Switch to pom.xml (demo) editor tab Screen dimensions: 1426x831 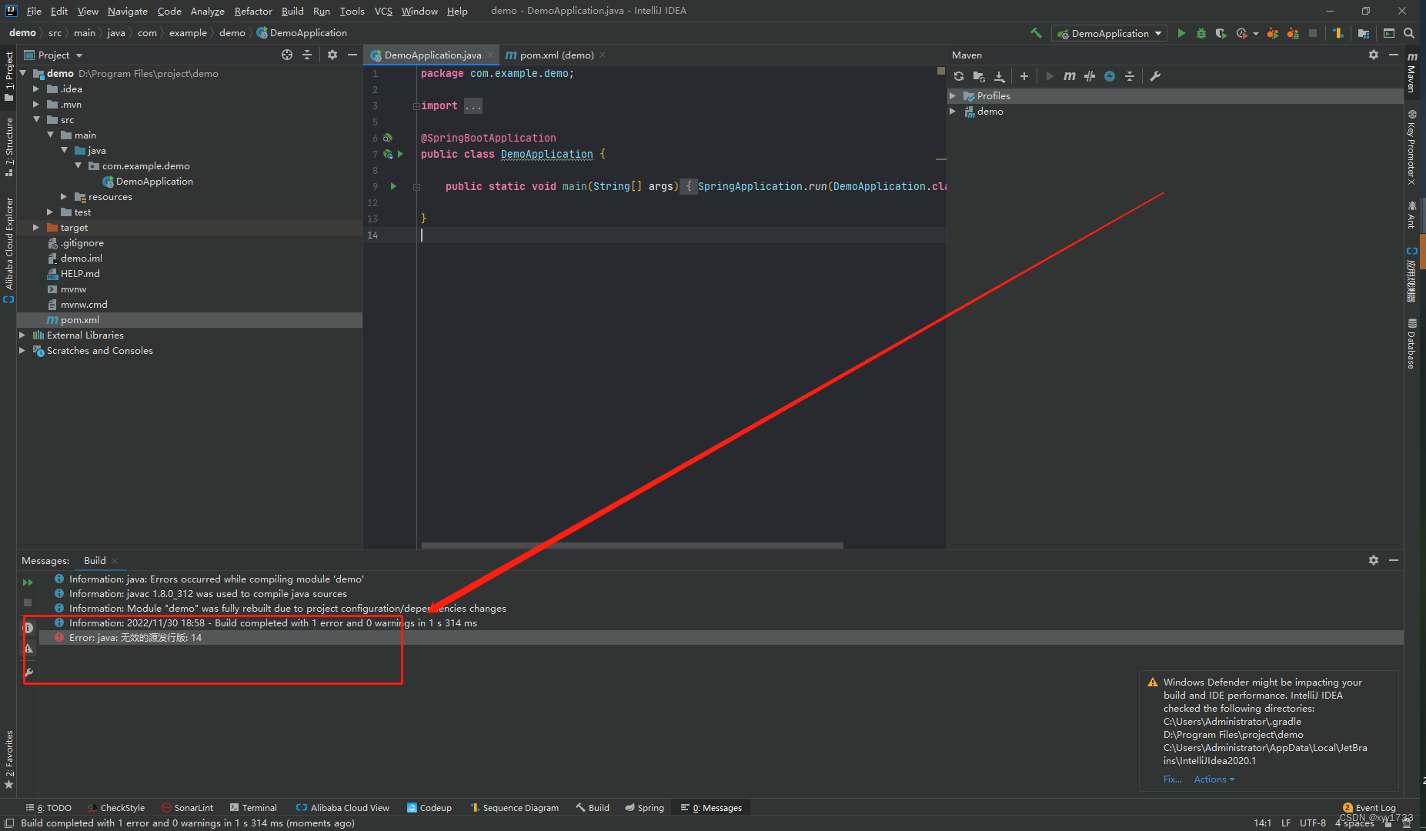(x=556, y=55)
